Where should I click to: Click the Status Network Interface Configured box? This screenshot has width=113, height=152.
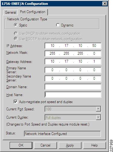click(x=62, y=134)
